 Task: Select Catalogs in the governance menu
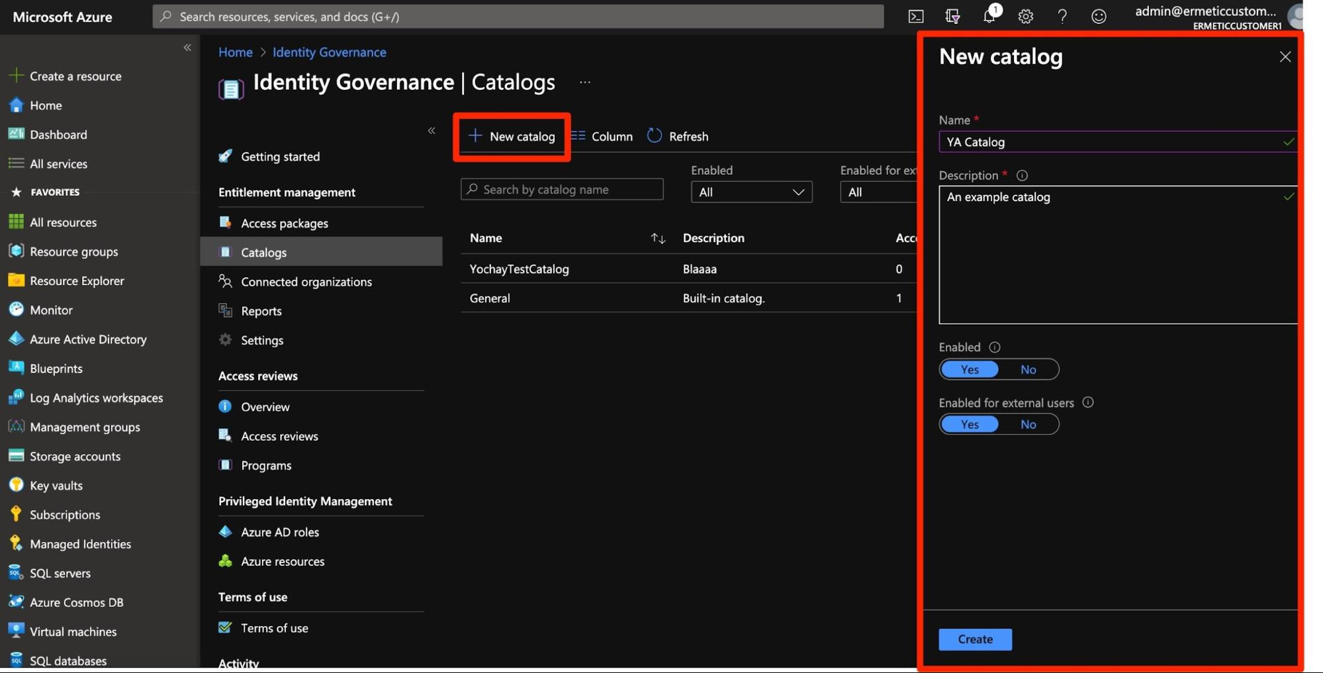(321, 252)
